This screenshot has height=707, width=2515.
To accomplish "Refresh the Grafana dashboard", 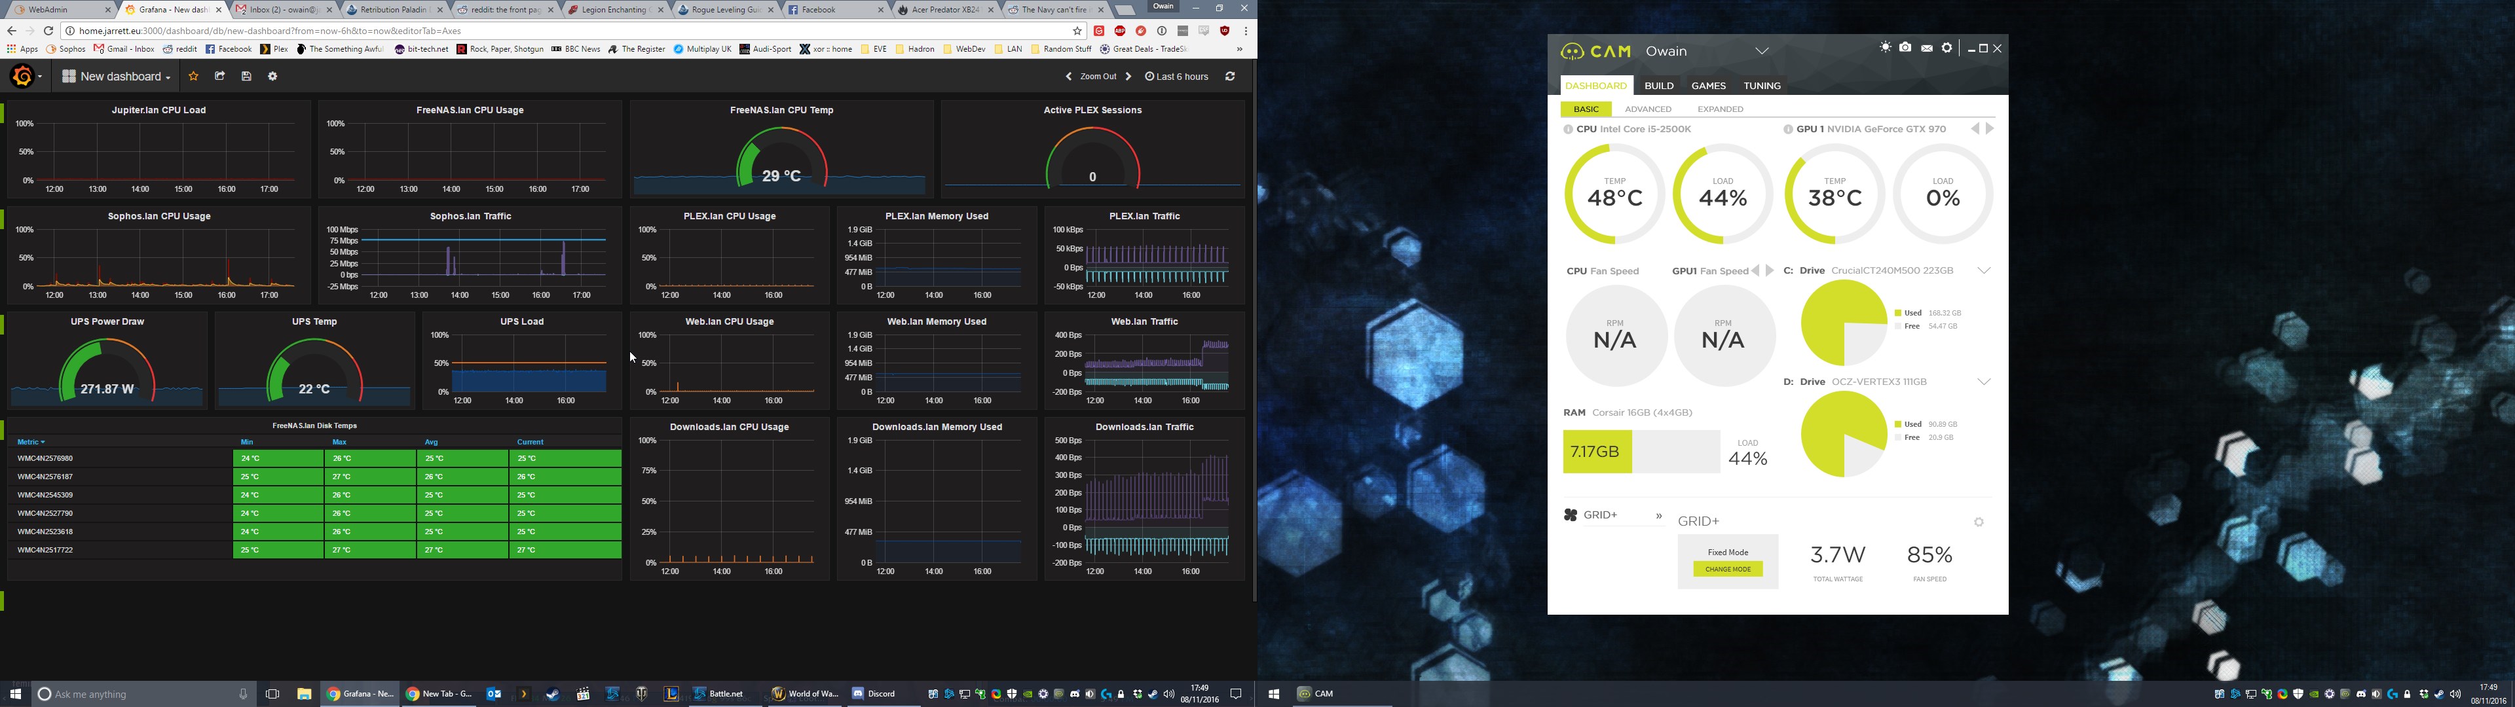I will 1230,76.
